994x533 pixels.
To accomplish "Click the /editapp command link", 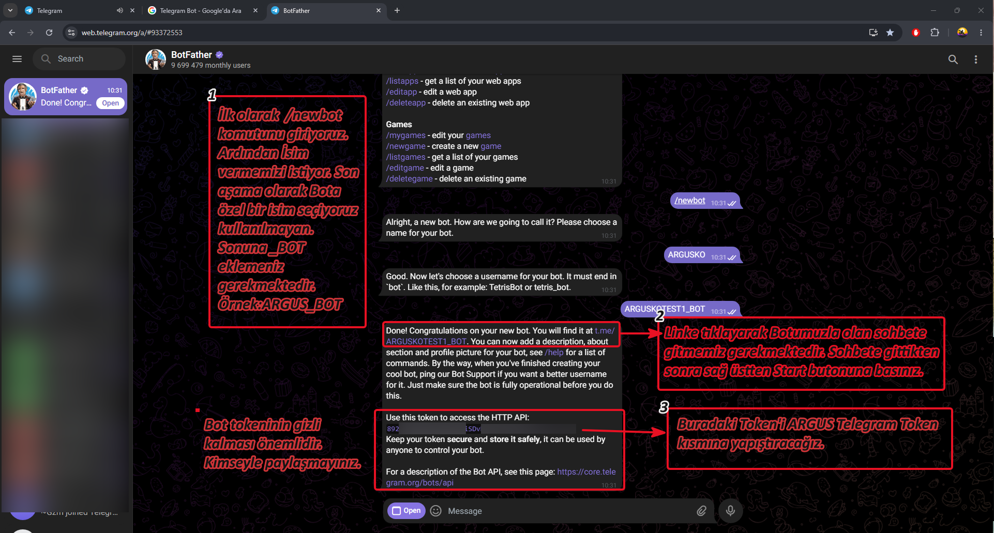I will click(401, 92).
